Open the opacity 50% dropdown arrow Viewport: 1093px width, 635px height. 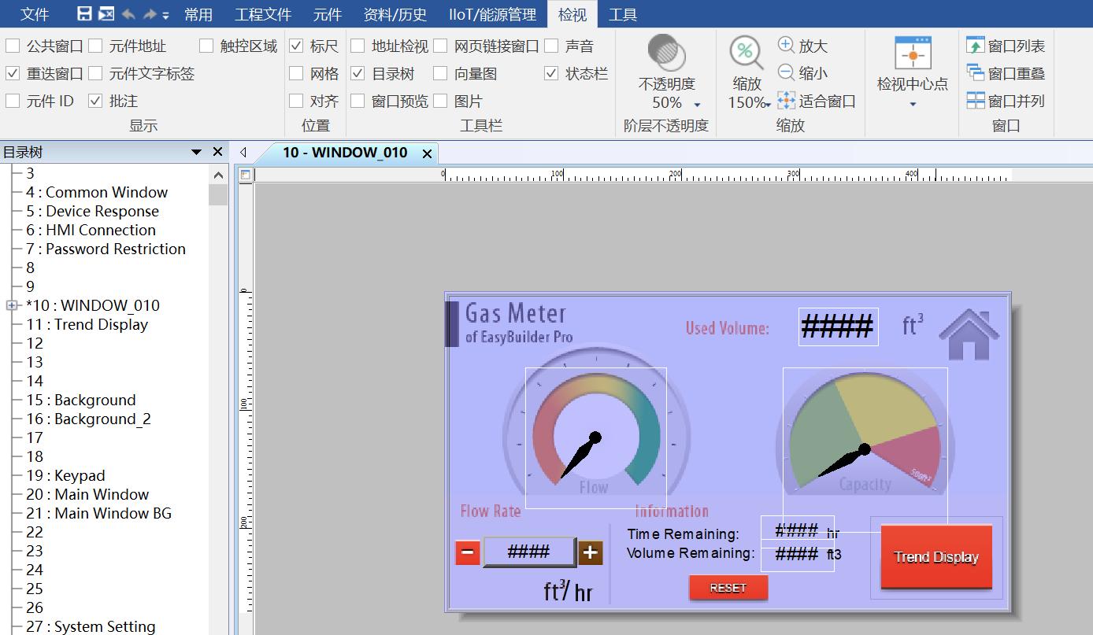697,105
